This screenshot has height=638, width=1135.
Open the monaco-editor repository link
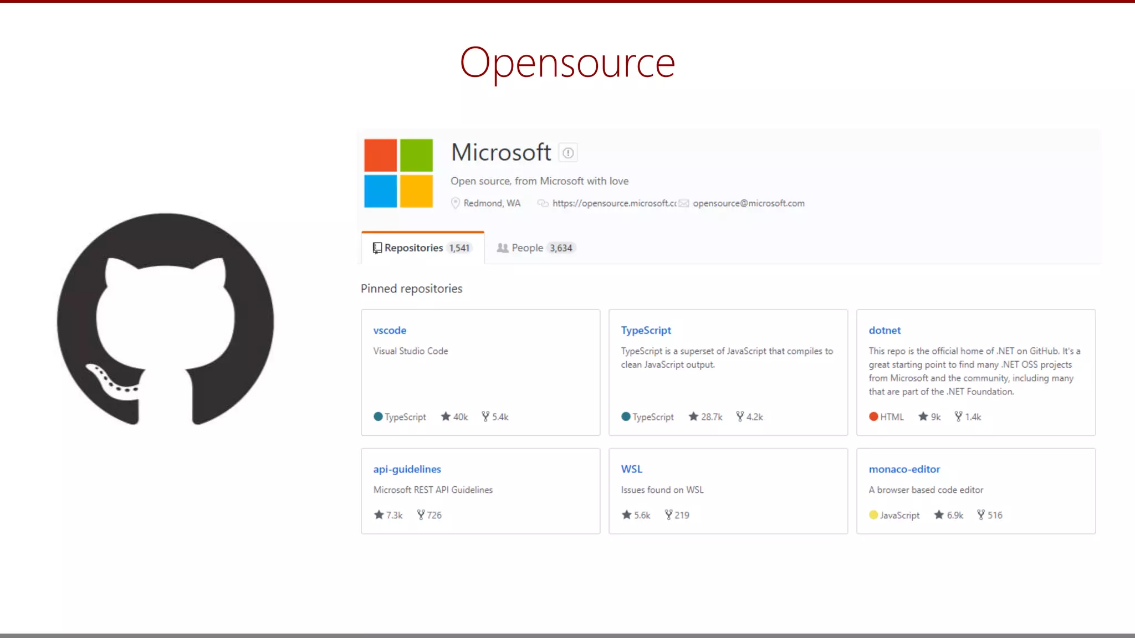[904, 469]
